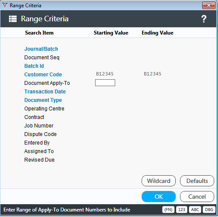Choose the Document Type search item
Screen dimensions: 218x217
coord(43,100)
